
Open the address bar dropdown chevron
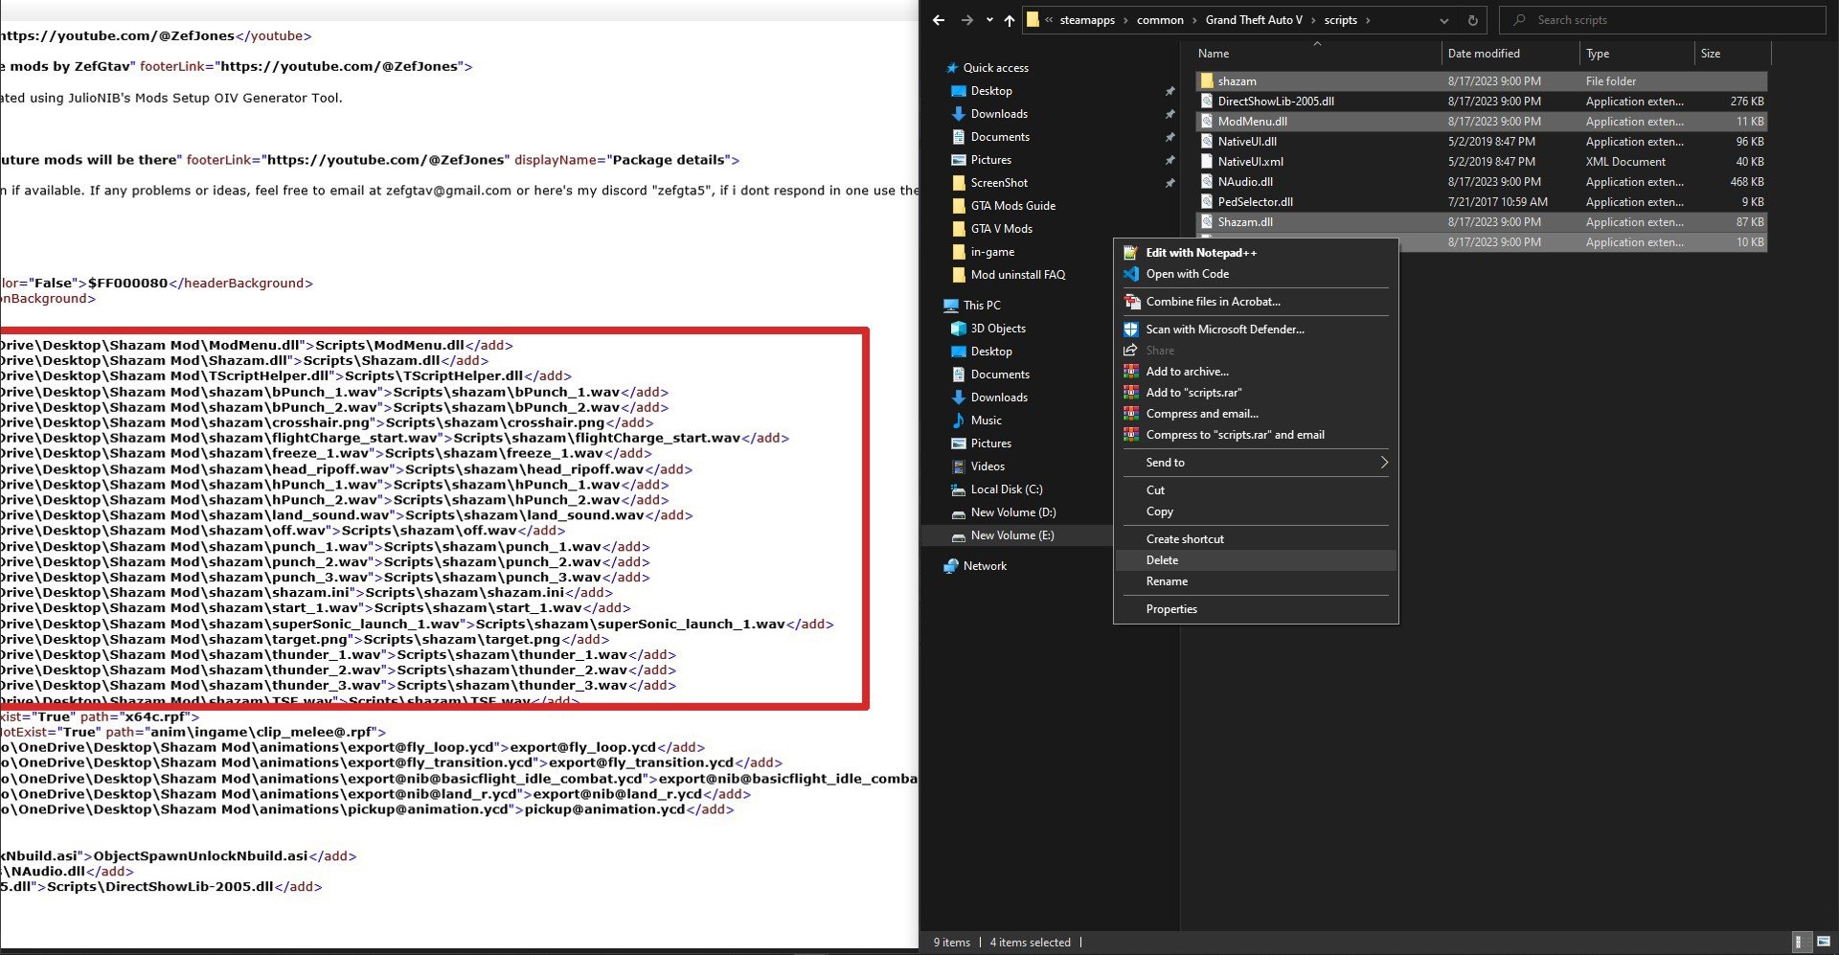1442,20
